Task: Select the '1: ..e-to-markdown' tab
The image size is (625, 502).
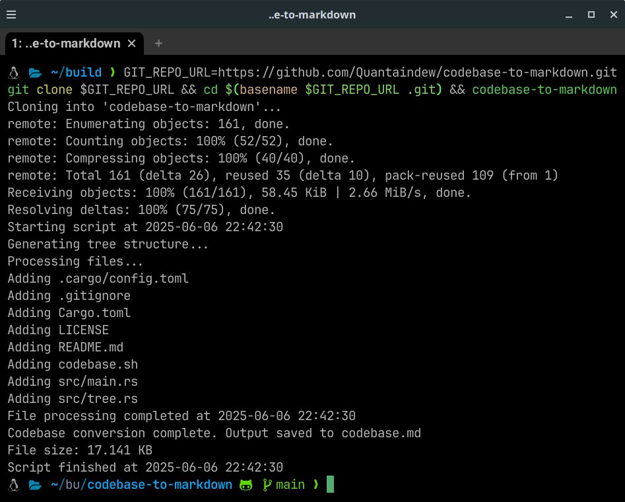Action: (x=74, y=43)
